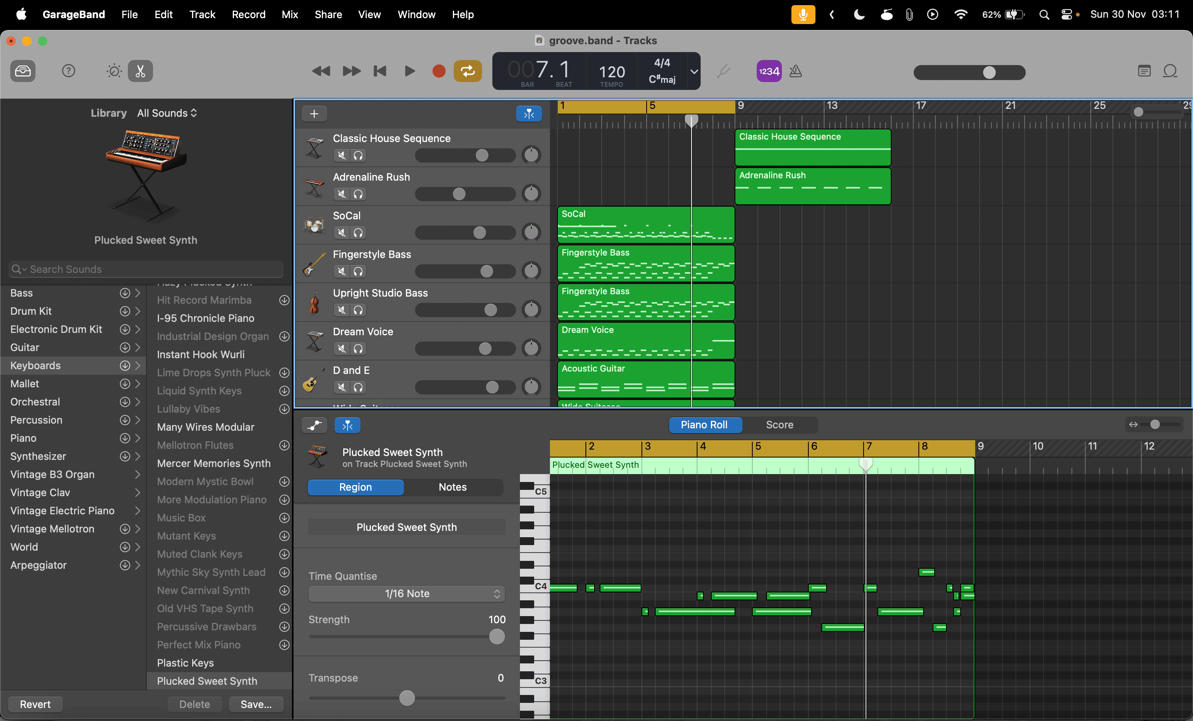Click the Dream Voice keyboard track icon

tap(314, 342)
